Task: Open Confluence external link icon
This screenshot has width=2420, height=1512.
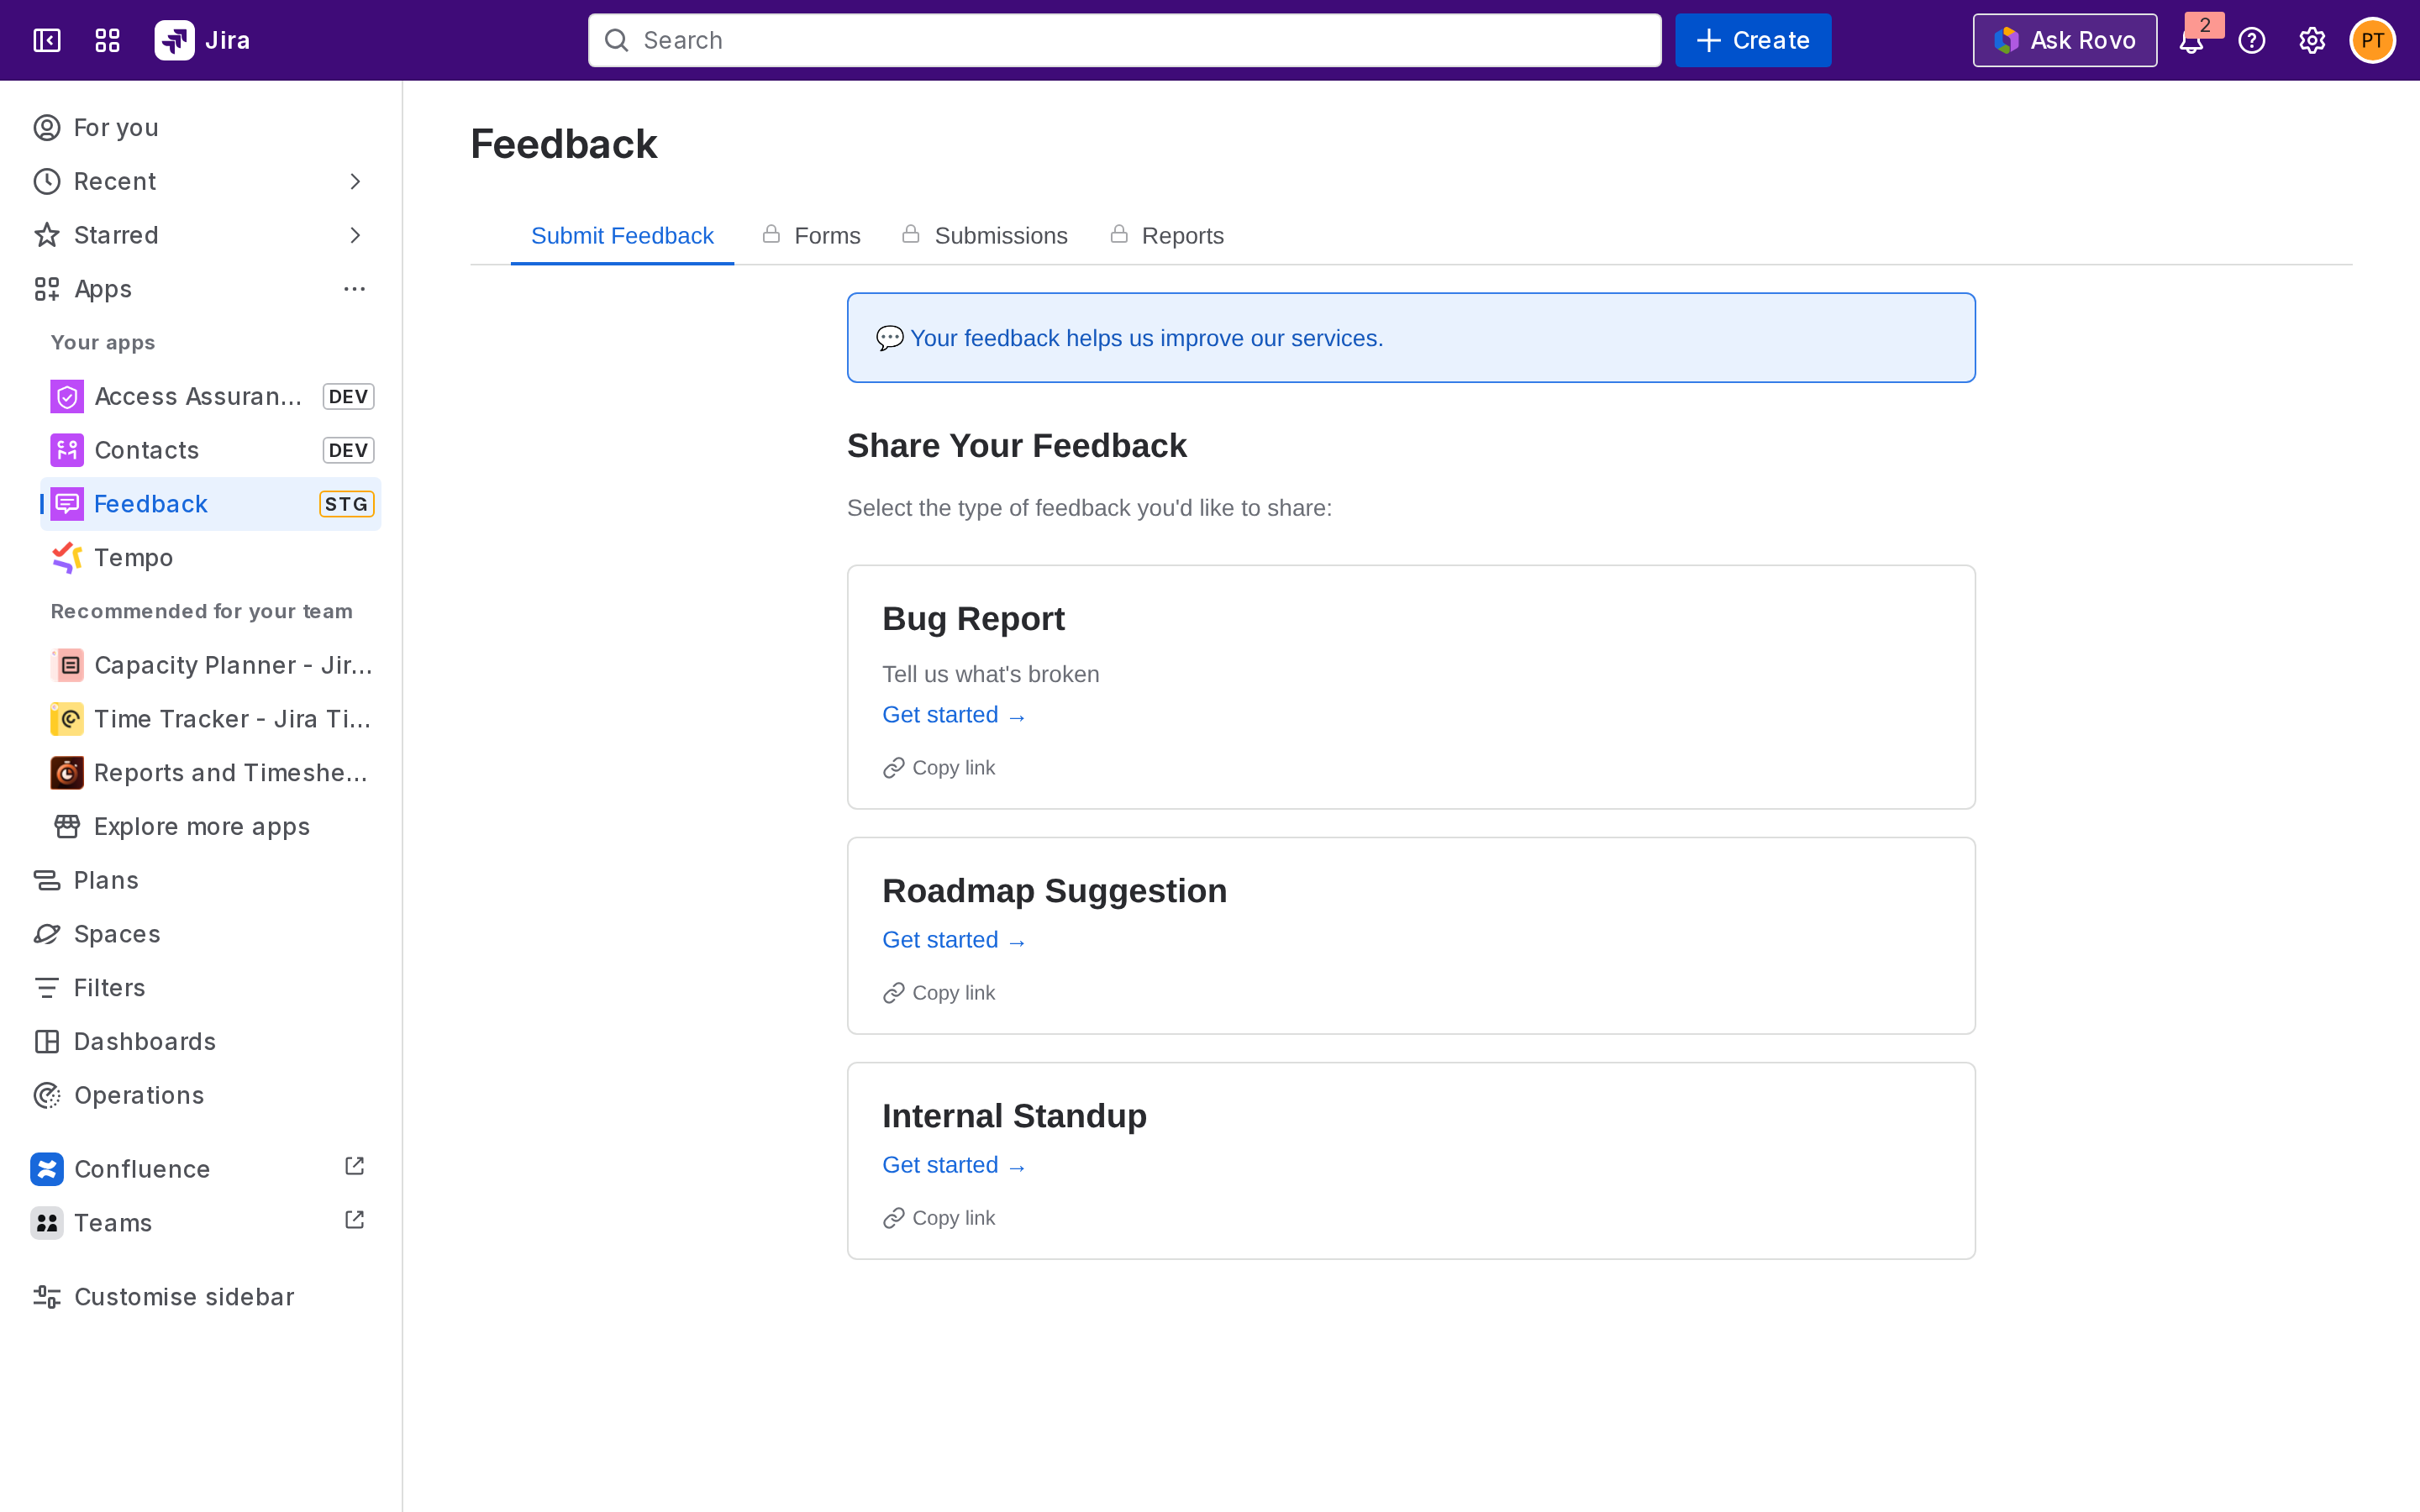Action: (x=354, y=1167)
